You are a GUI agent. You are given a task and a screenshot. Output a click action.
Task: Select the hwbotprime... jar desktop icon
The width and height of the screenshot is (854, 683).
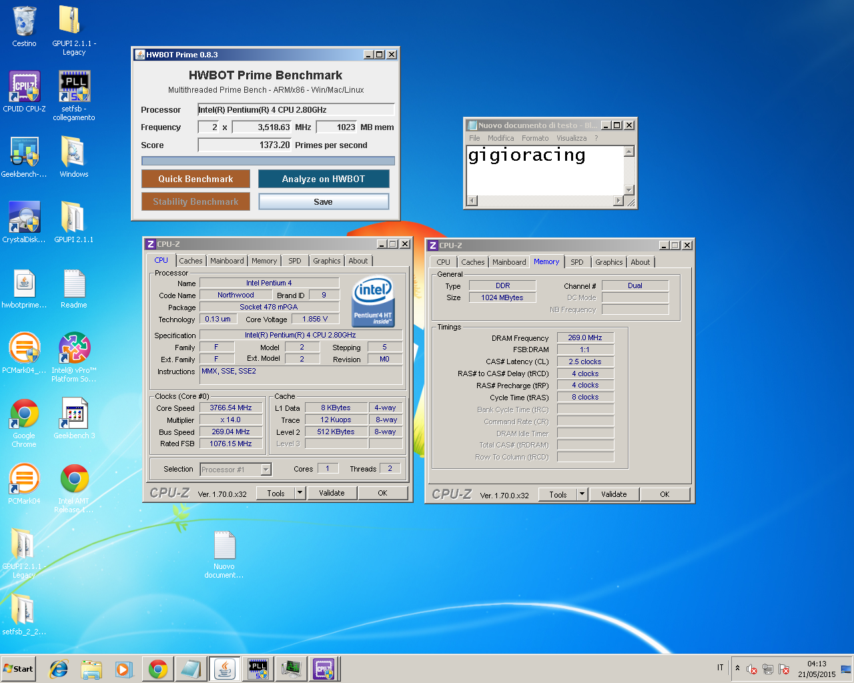point(24,287)
